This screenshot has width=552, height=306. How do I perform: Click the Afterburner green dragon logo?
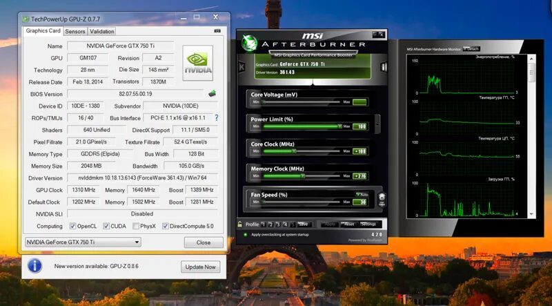(x=249, y=43)
